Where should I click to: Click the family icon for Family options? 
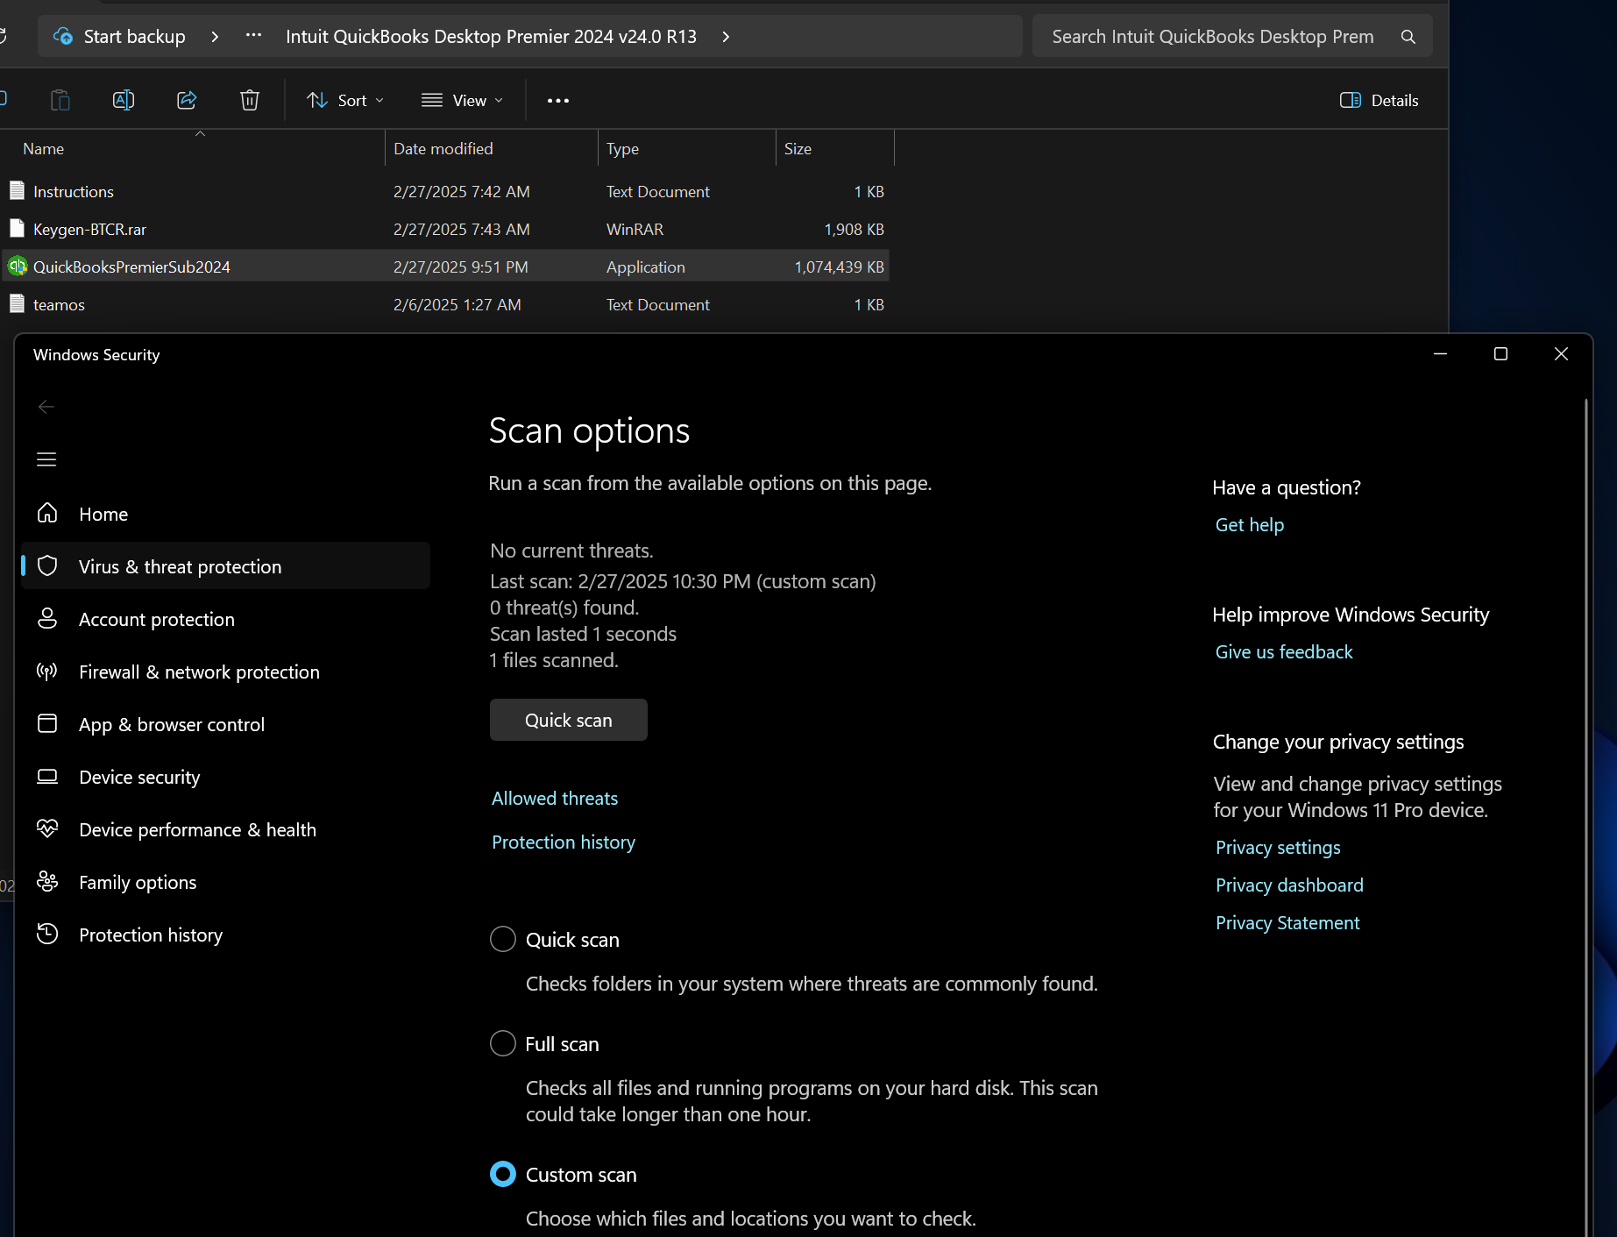[47, 881]
